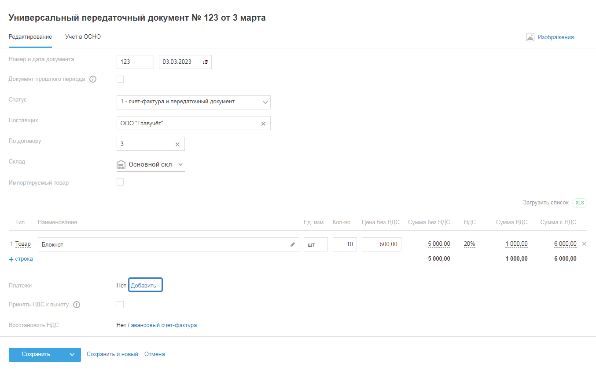Click the XLS upload list icon
The width and height of the screenshot is (596, 371).
580,203
